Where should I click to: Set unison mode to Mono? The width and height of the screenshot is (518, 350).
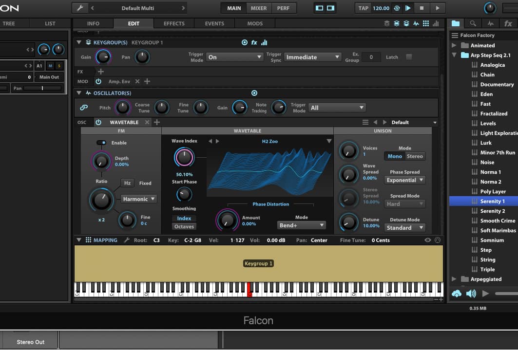coord(395,156)
